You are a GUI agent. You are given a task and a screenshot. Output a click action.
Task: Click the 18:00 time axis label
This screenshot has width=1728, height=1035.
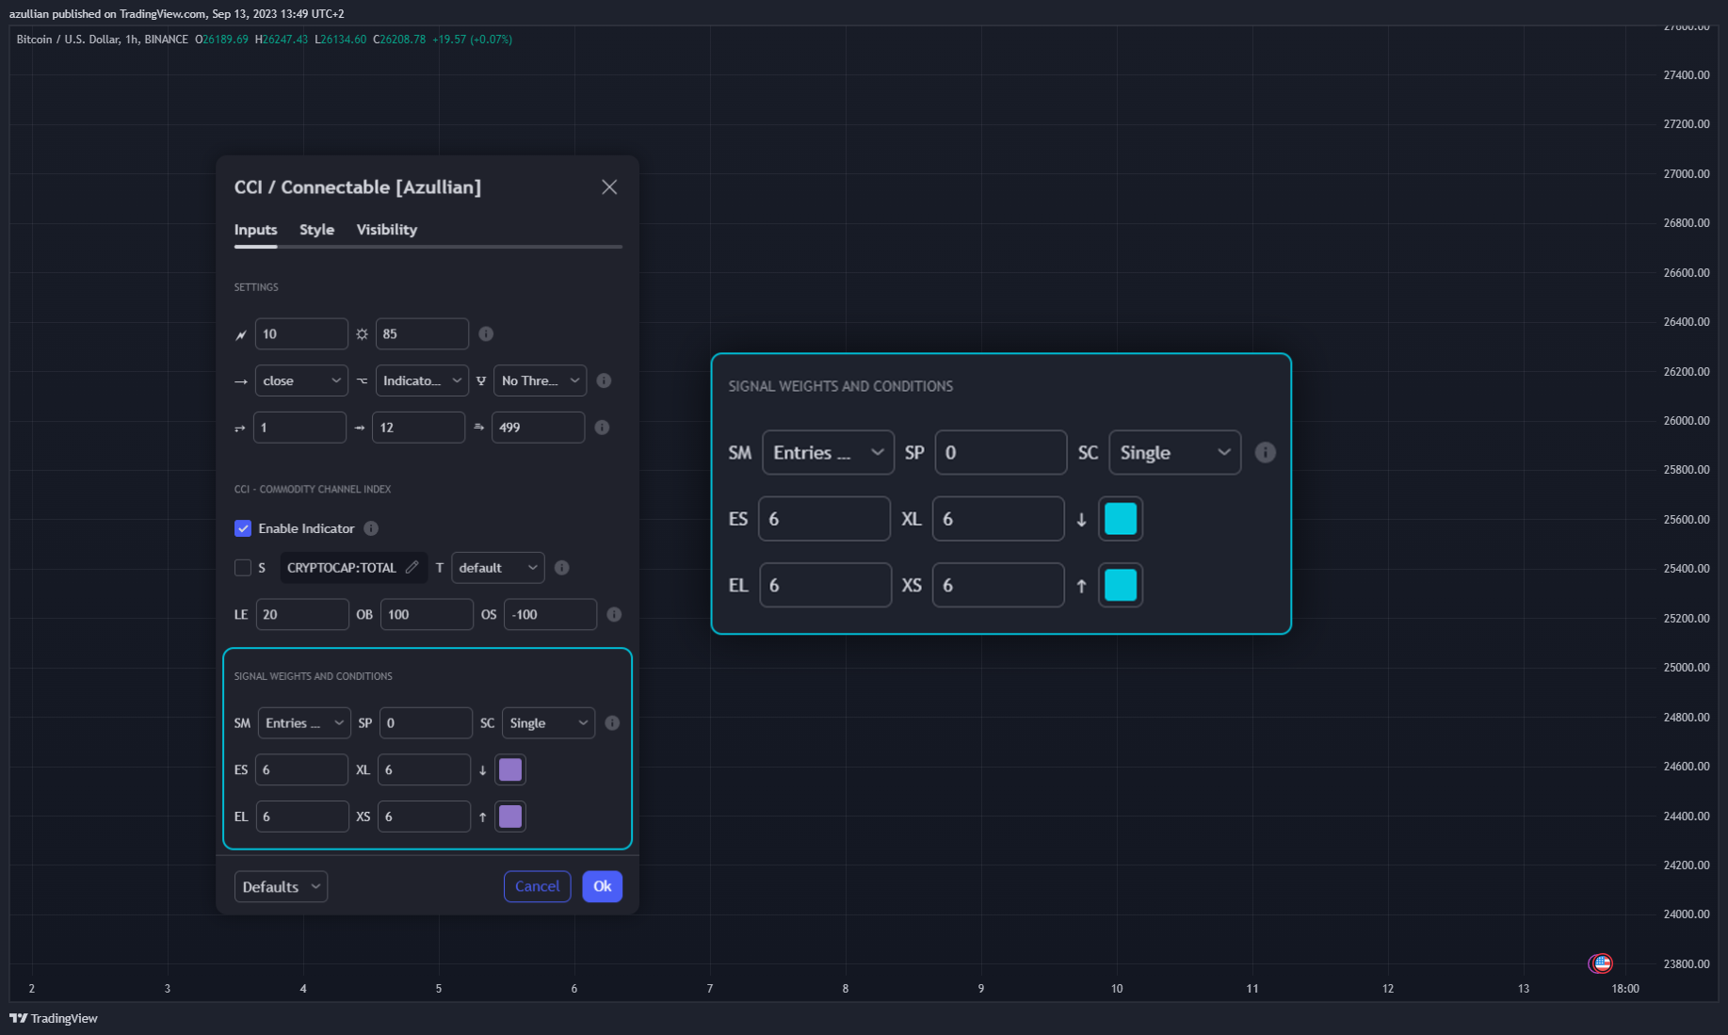click(x=1625, y=989)
